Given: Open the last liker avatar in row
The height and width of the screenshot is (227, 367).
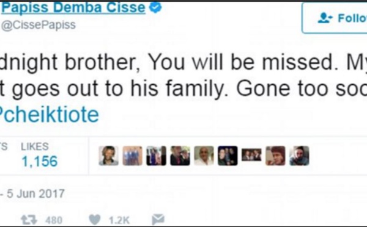Looking at the screenshot, I should coord(299,156).
